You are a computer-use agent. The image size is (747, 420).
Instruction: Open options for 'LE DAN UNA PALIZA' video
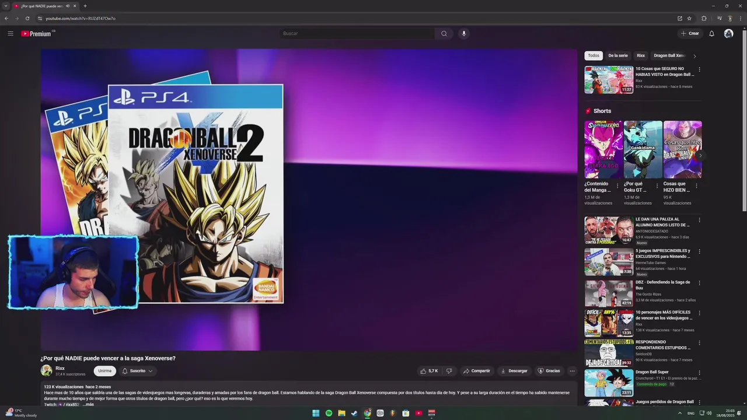pyautogui.click(x=699, y=220)
